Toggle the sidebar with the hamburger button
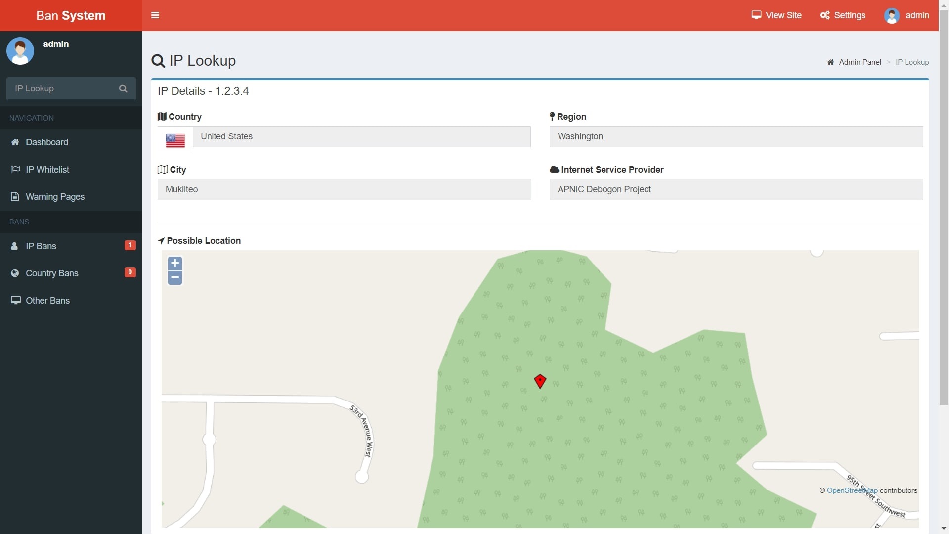 coord(155,15)
